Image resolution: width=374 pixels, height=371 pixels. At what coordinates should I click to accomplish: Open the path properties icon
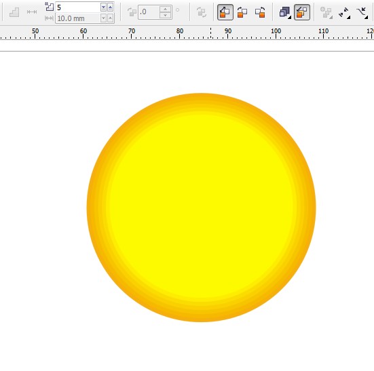362,13
